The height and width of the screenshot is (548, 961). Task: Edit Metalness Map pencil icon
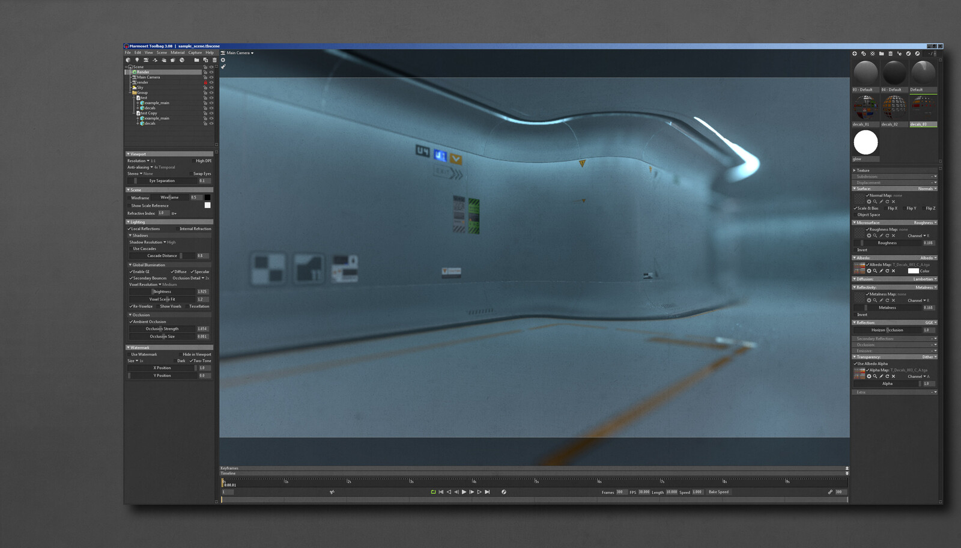click(881, 300)
